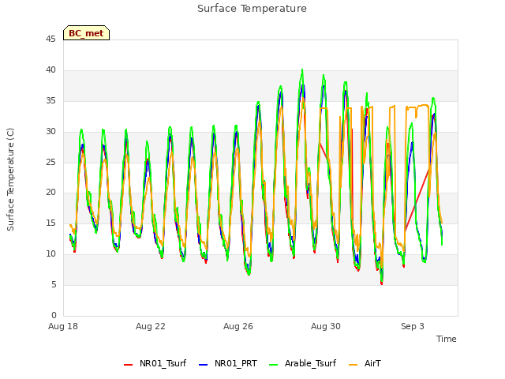Click the Surface Temperature (C) y-axis title

pos(10,179)
